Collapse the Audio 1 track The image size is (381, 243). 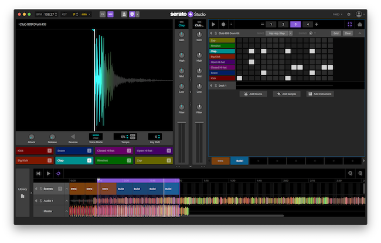[67, 201]
